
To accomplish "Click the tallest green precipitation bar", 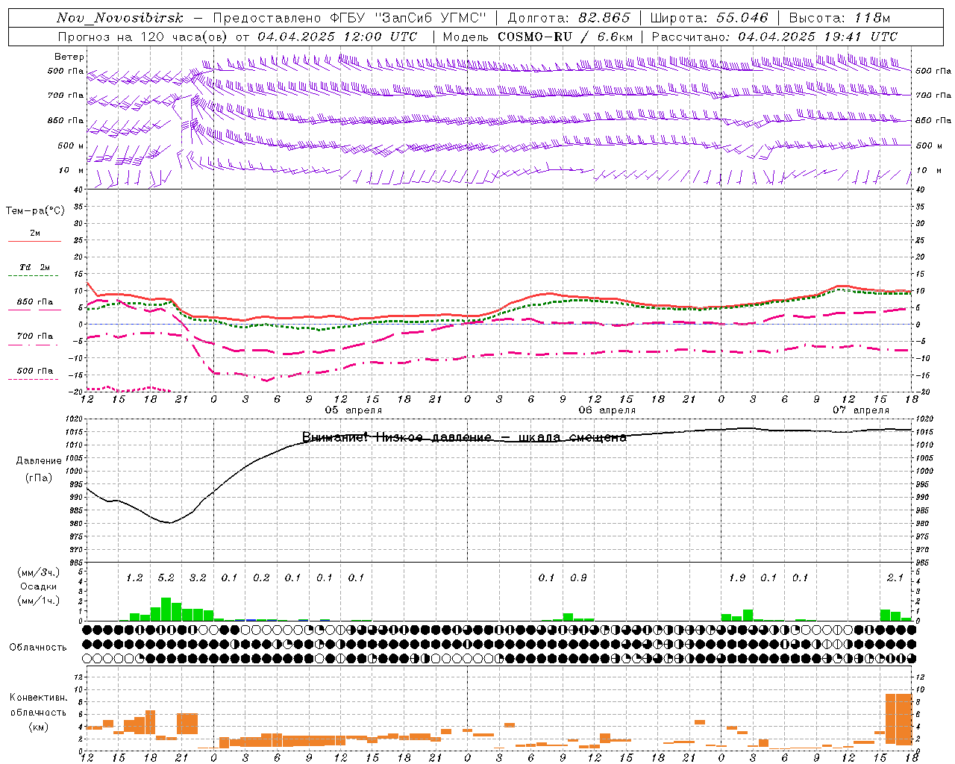I will click(166, 610).
